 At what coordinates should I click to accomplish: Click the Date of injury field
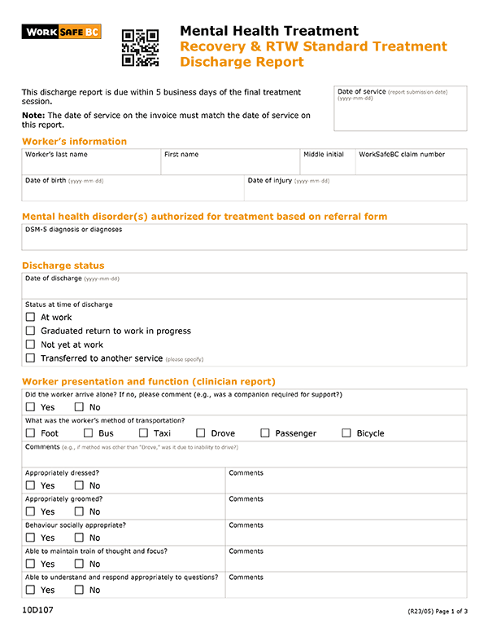pos(355,188)
